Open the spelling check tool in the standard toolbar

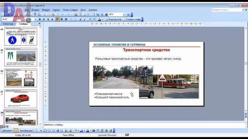[35, 15]
